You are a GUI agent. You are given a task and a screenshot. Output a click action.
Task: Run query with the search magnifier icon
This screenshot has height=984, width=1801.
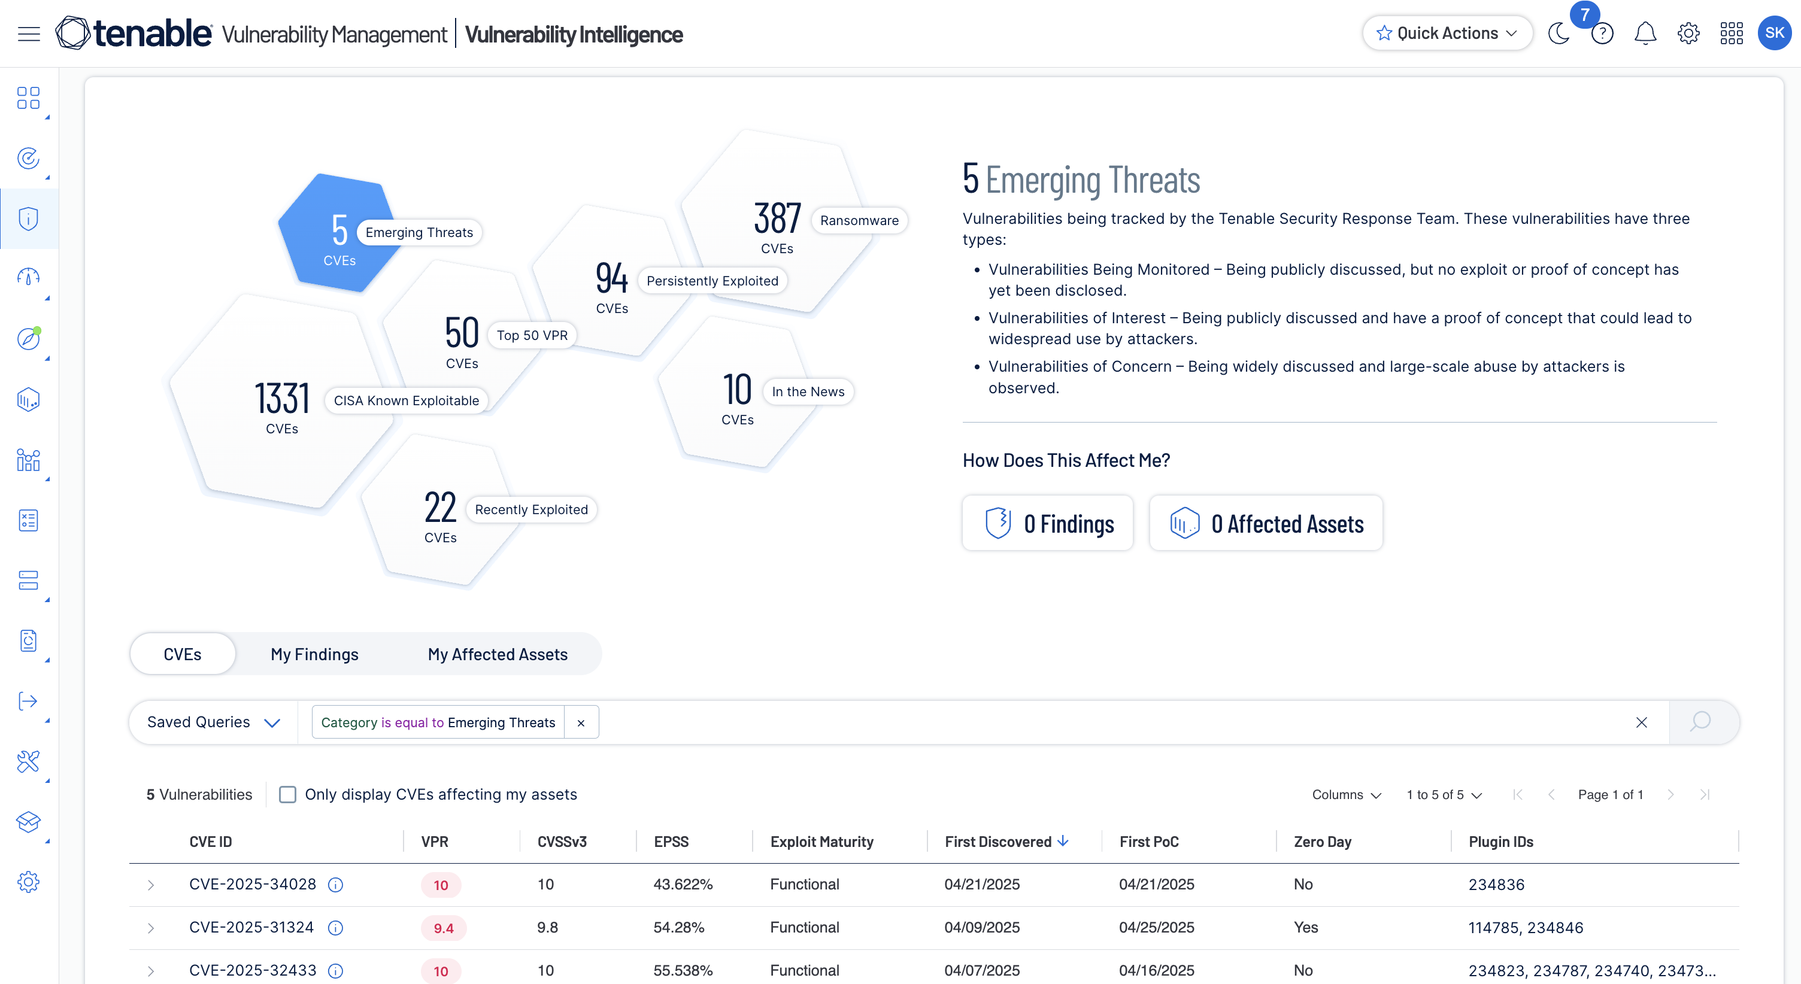[x=1700, y=722]
